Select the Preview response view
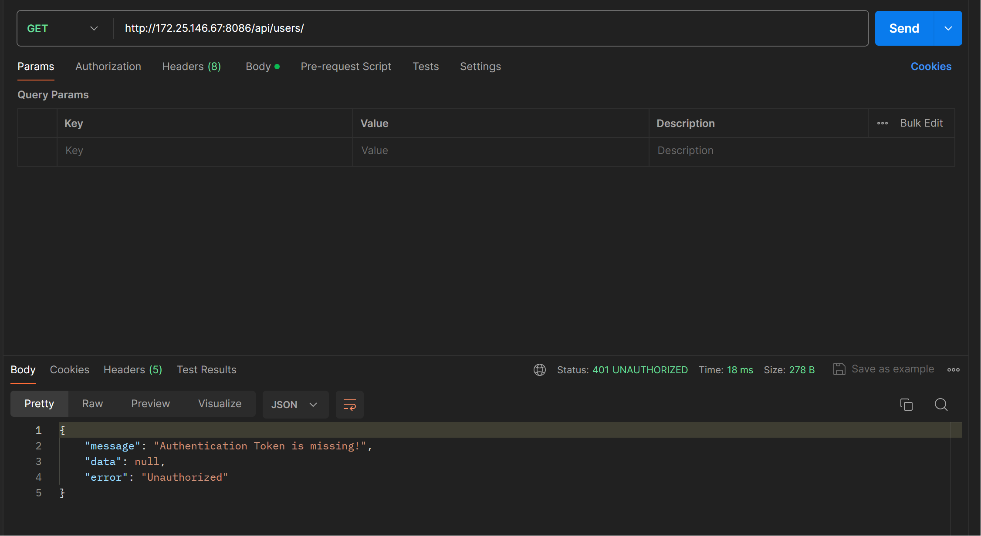This screenshot has height=536, width=981. pos(150,404)
